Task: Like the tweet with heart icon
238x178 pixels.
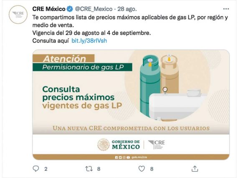Action: (142, 168)
